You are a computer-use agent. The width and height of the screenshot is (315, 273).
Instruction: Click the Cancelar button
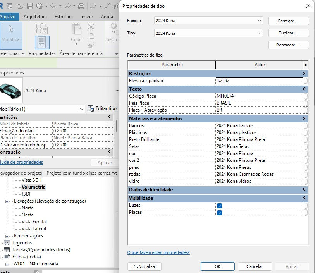(x=255, y=266)
